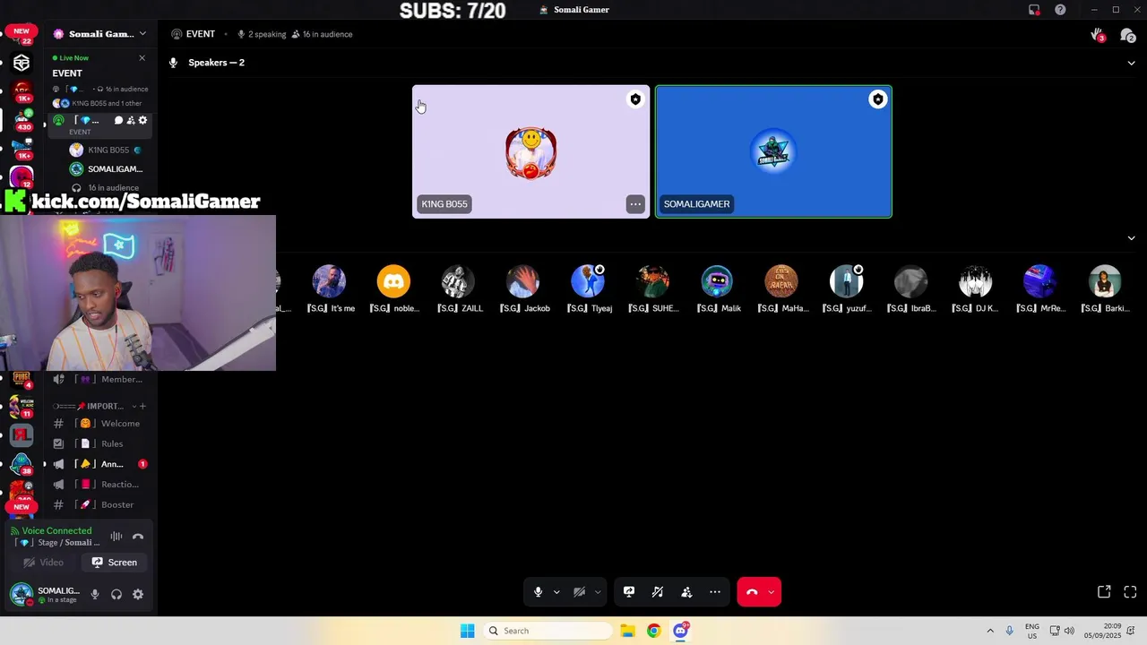This screenshot has width=1147, height=645.
Task: Click moderator badge on SOMALIGAMER tile
Action: click(877, 99)
